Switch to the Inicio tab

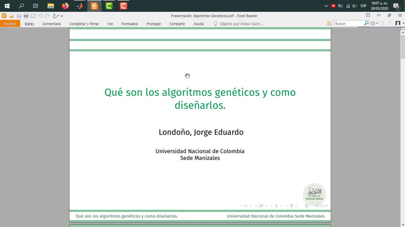[x=29, y=24]
